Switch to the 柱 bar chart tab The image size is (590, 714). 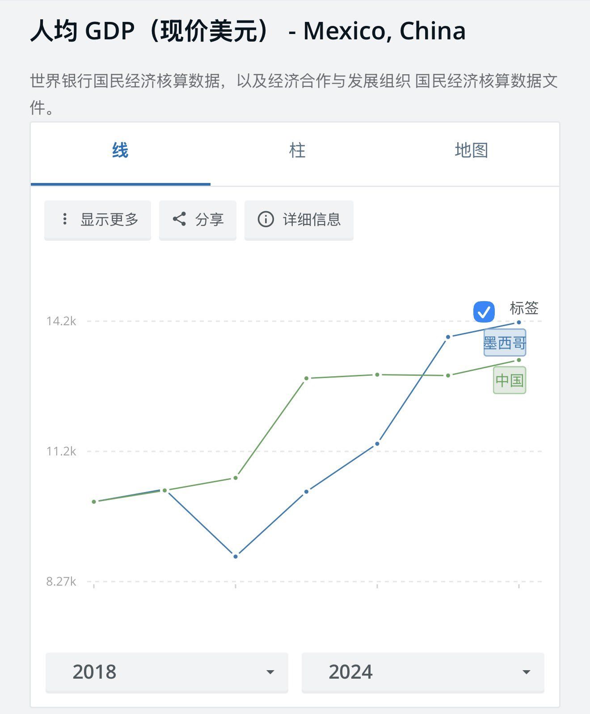pyautogui.click(x=297, y=151)
